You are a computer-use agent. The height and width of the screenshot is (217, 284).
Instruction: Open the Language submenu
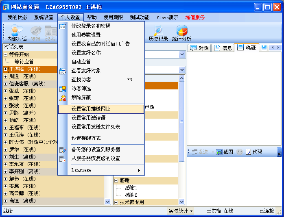(102, 170)
